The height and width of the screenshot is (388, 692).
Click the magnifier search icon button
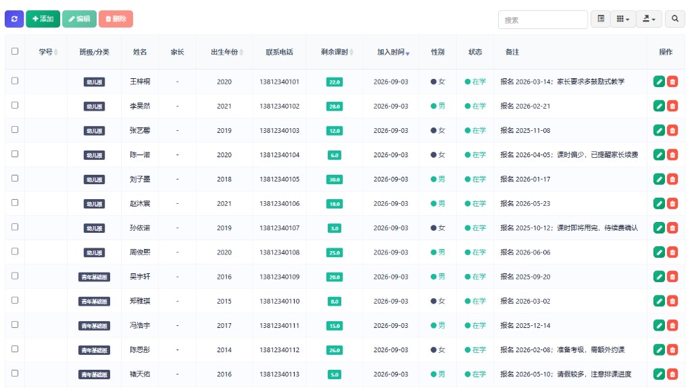click(x=675, y=19)
